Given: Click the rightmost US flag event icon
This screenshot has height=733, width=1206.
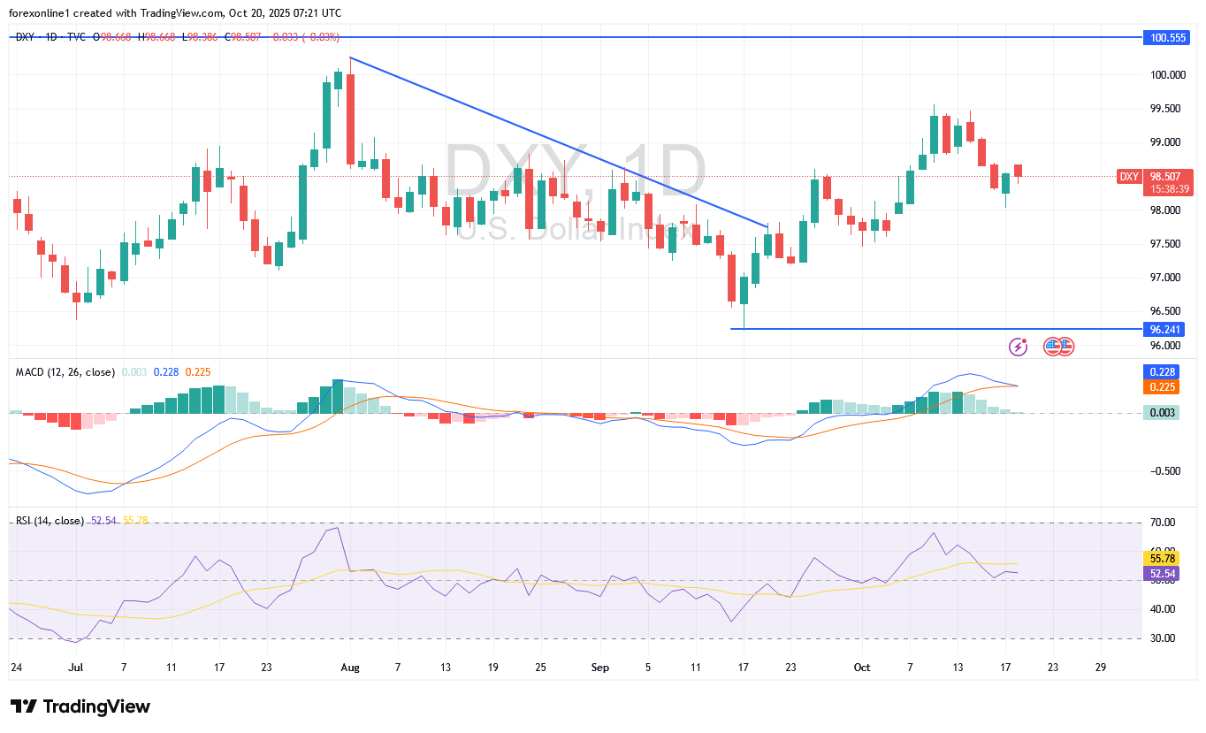Looking at the screenshot, I should (x=1065, y=347).
